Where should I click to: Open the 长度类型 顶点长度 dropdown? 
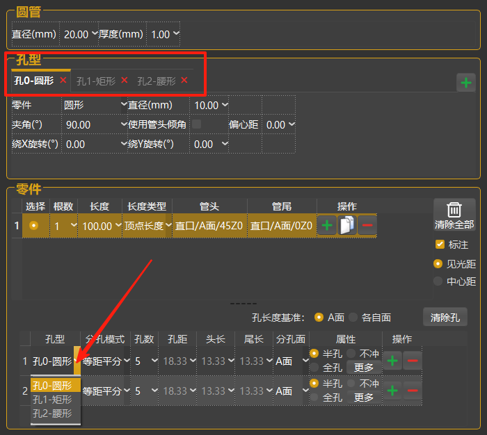(x=147, y=226)
